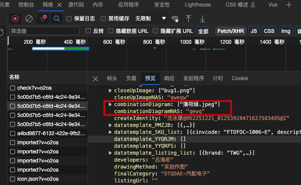Open network conditions wifi icon
Image resolution: width=301 pixels, height=185 pixels.
(175, 19)
